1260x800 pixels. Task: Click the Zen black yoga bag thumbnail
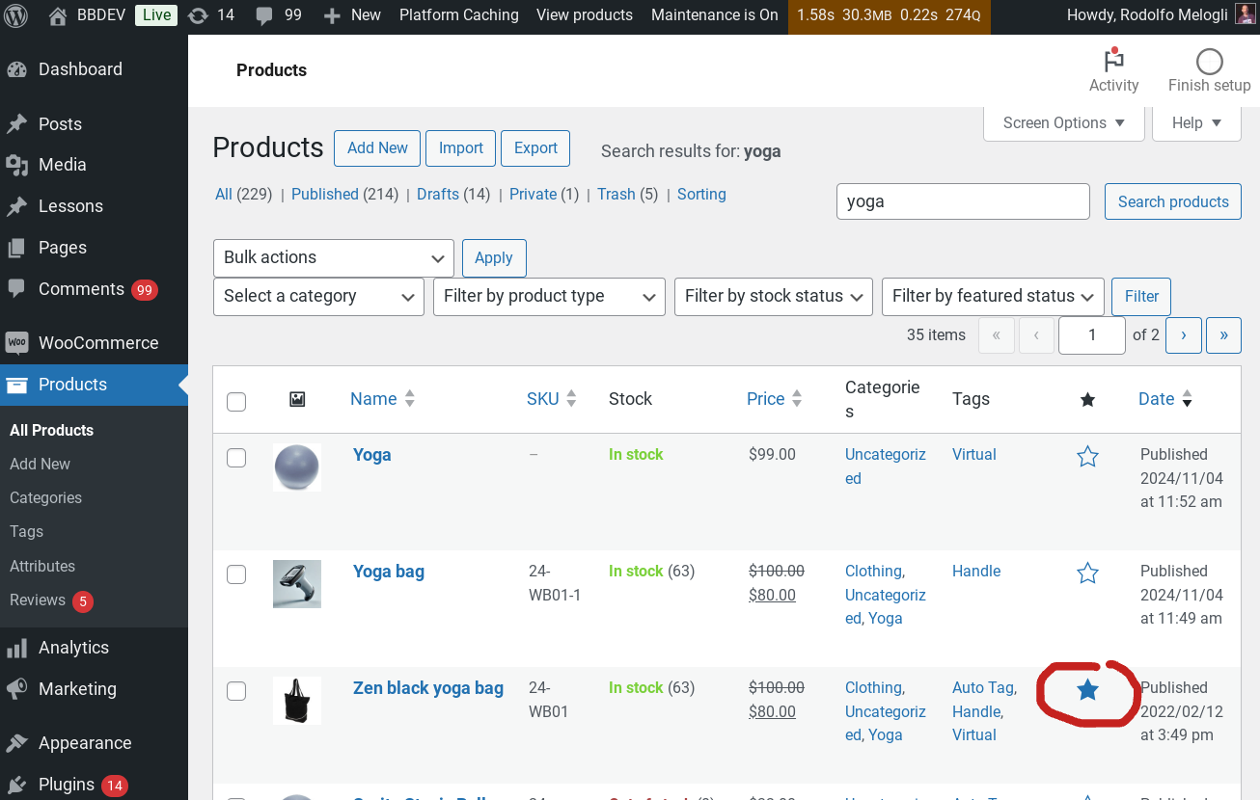297,701
